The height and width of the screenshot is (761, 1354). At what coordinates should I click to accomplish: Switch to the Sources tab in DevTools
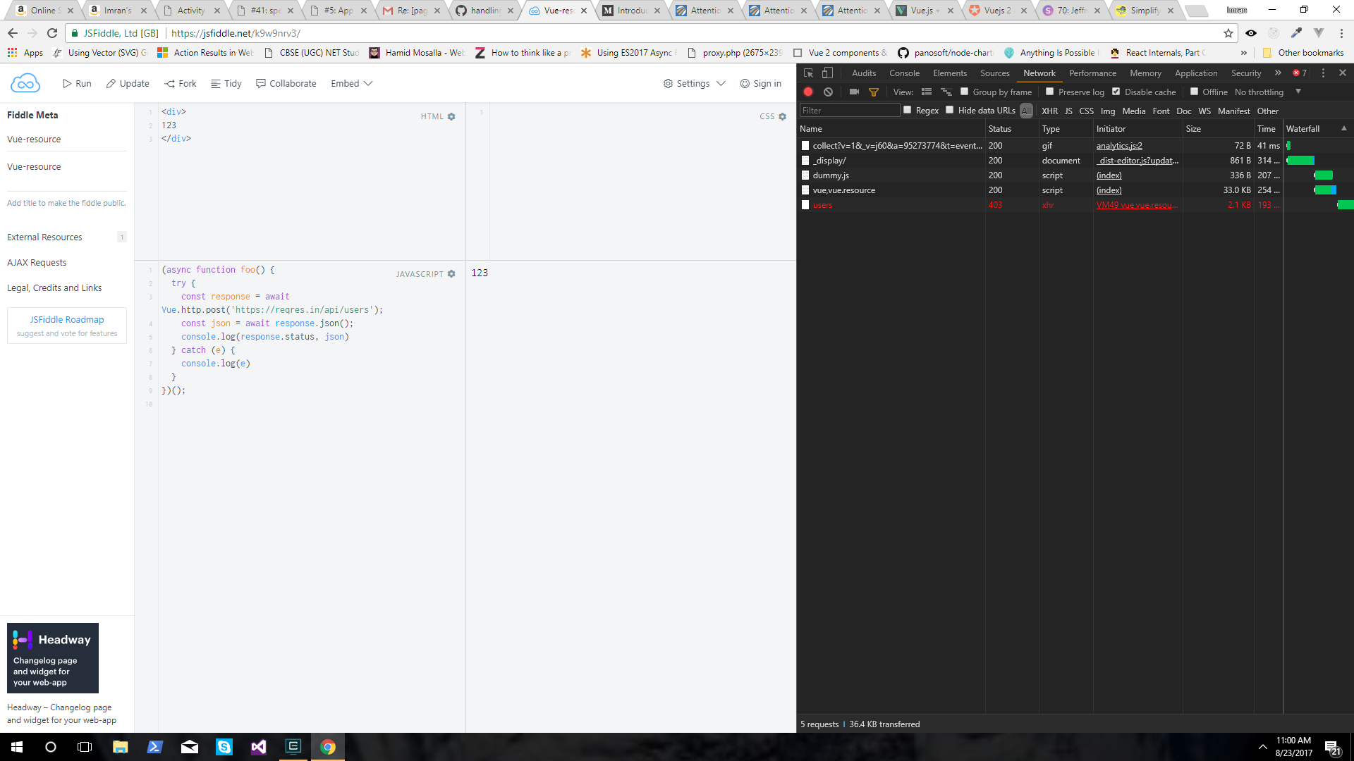(x=994, y=73)
